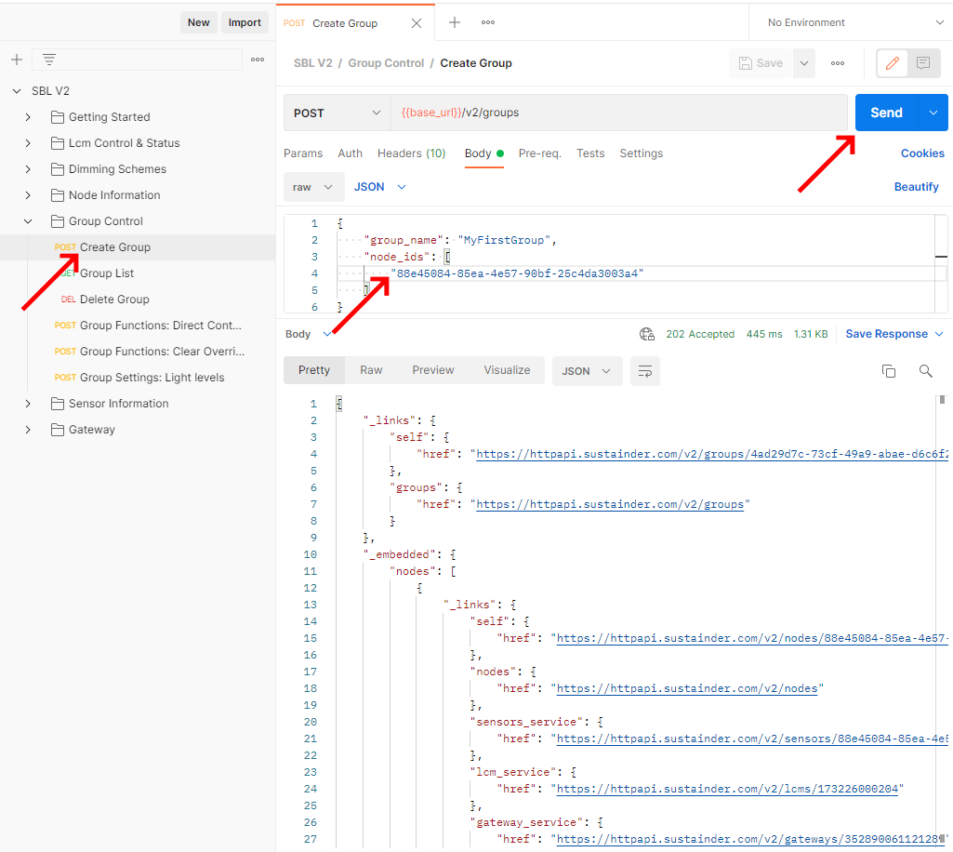
Task: Open the POST method dropdown
Action: point(337,113)
